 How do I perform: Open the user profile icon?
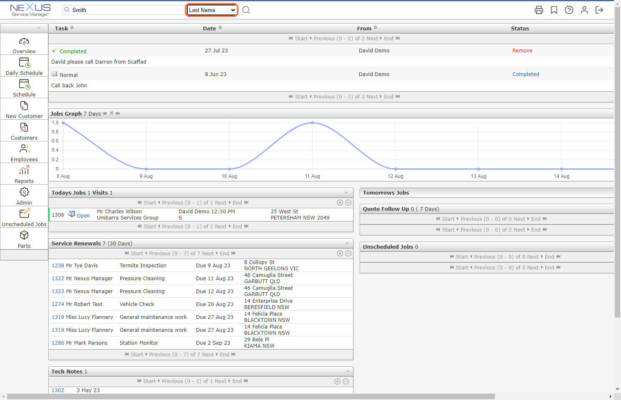coord(584,10)
